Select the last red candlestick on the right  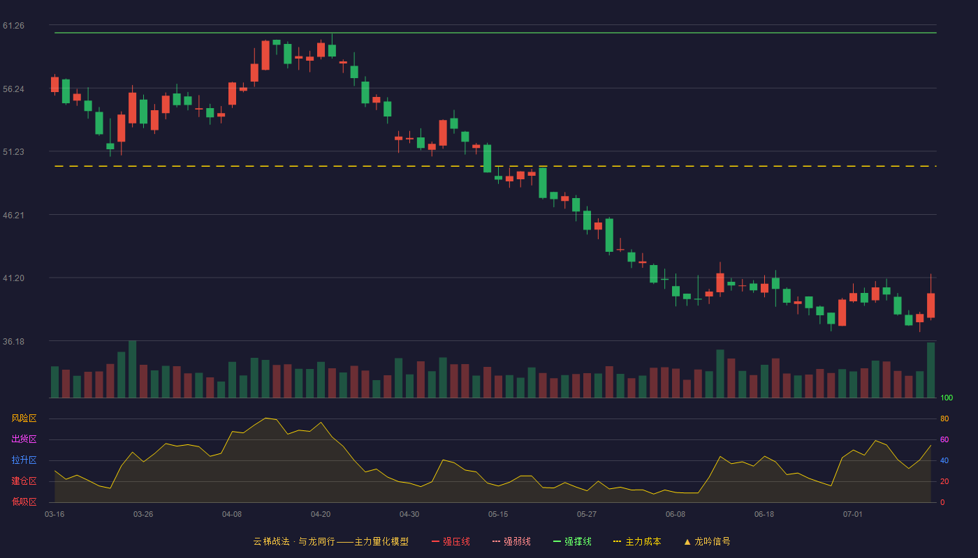pos(930,306)
